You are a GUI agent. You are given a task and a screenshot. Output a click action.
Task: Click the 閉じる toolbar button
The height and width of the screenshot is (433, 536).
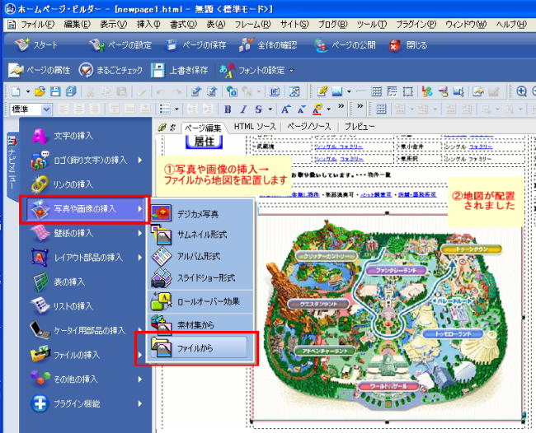click(408, 44)
